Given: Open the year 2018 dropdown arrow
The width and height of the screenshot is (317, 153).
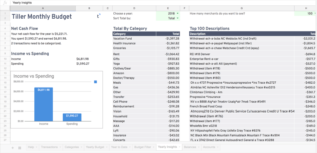Looking at the screenshot, I should [x=178, y=14].
